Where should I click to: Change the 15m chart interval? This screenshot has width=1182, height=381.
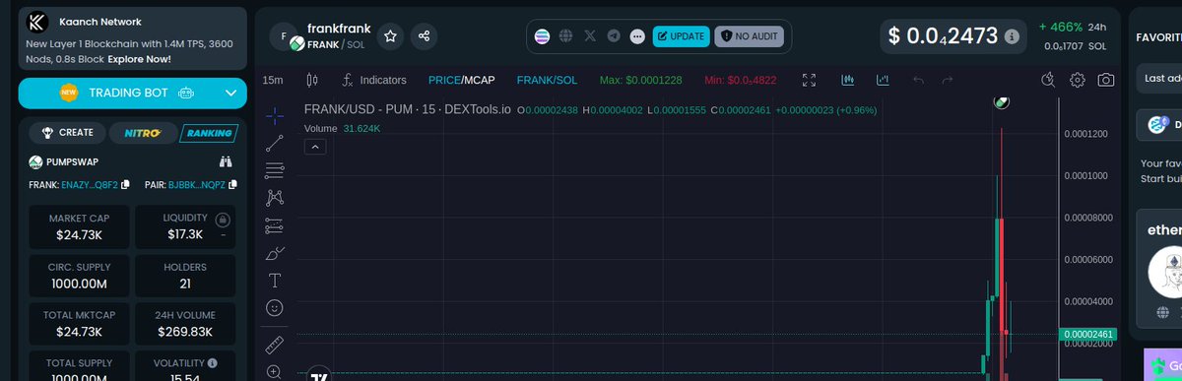(x=273, y=80)
